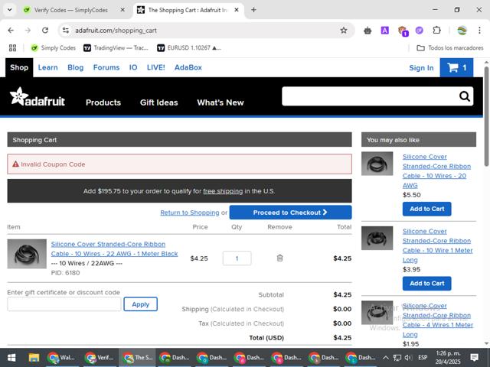Viewport: 490px width, 367px height.
Task: Open the apps grid in bookmarks bar
Action: 12,47
